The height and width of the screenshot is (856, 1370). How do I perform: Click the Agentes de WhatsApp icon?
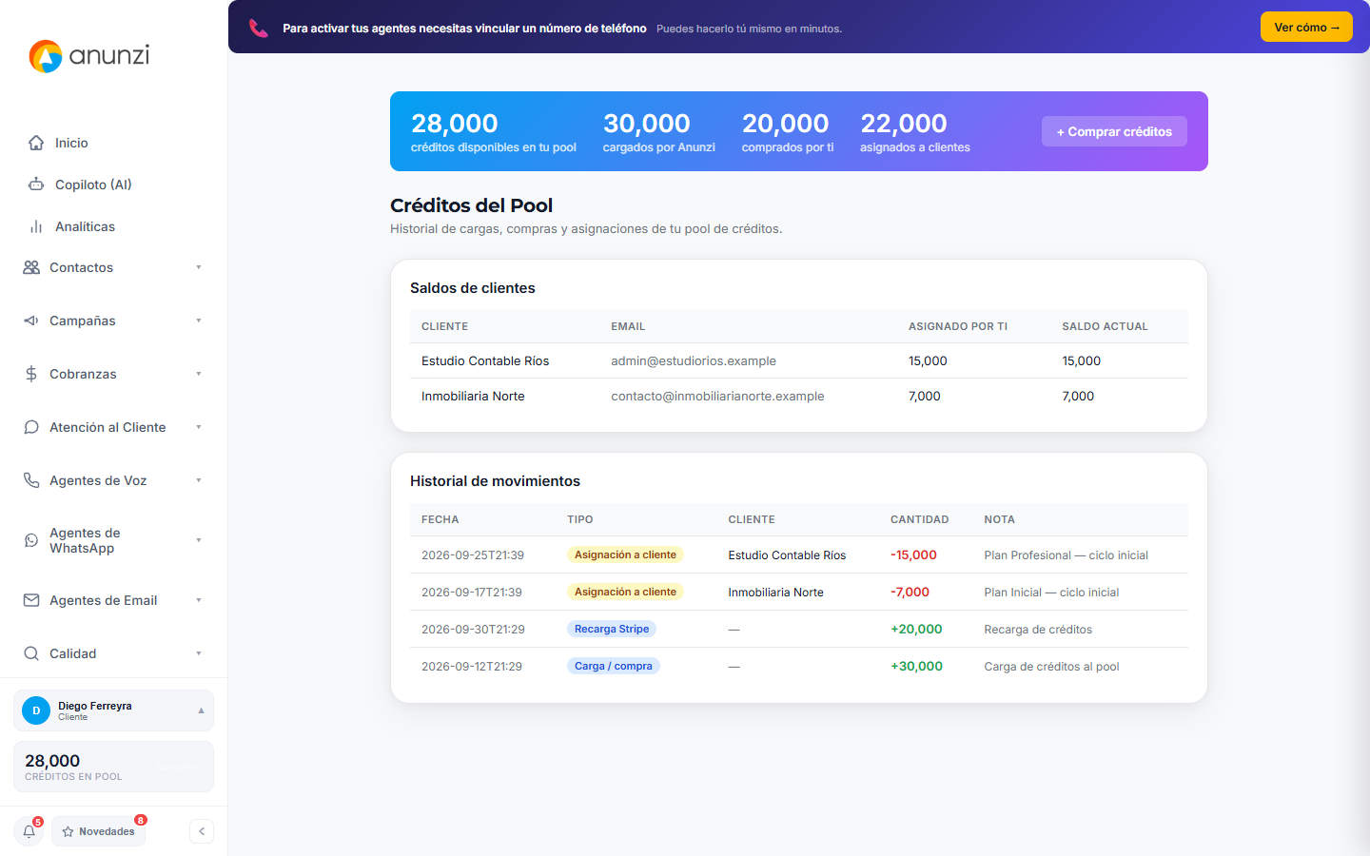point(31,540)
